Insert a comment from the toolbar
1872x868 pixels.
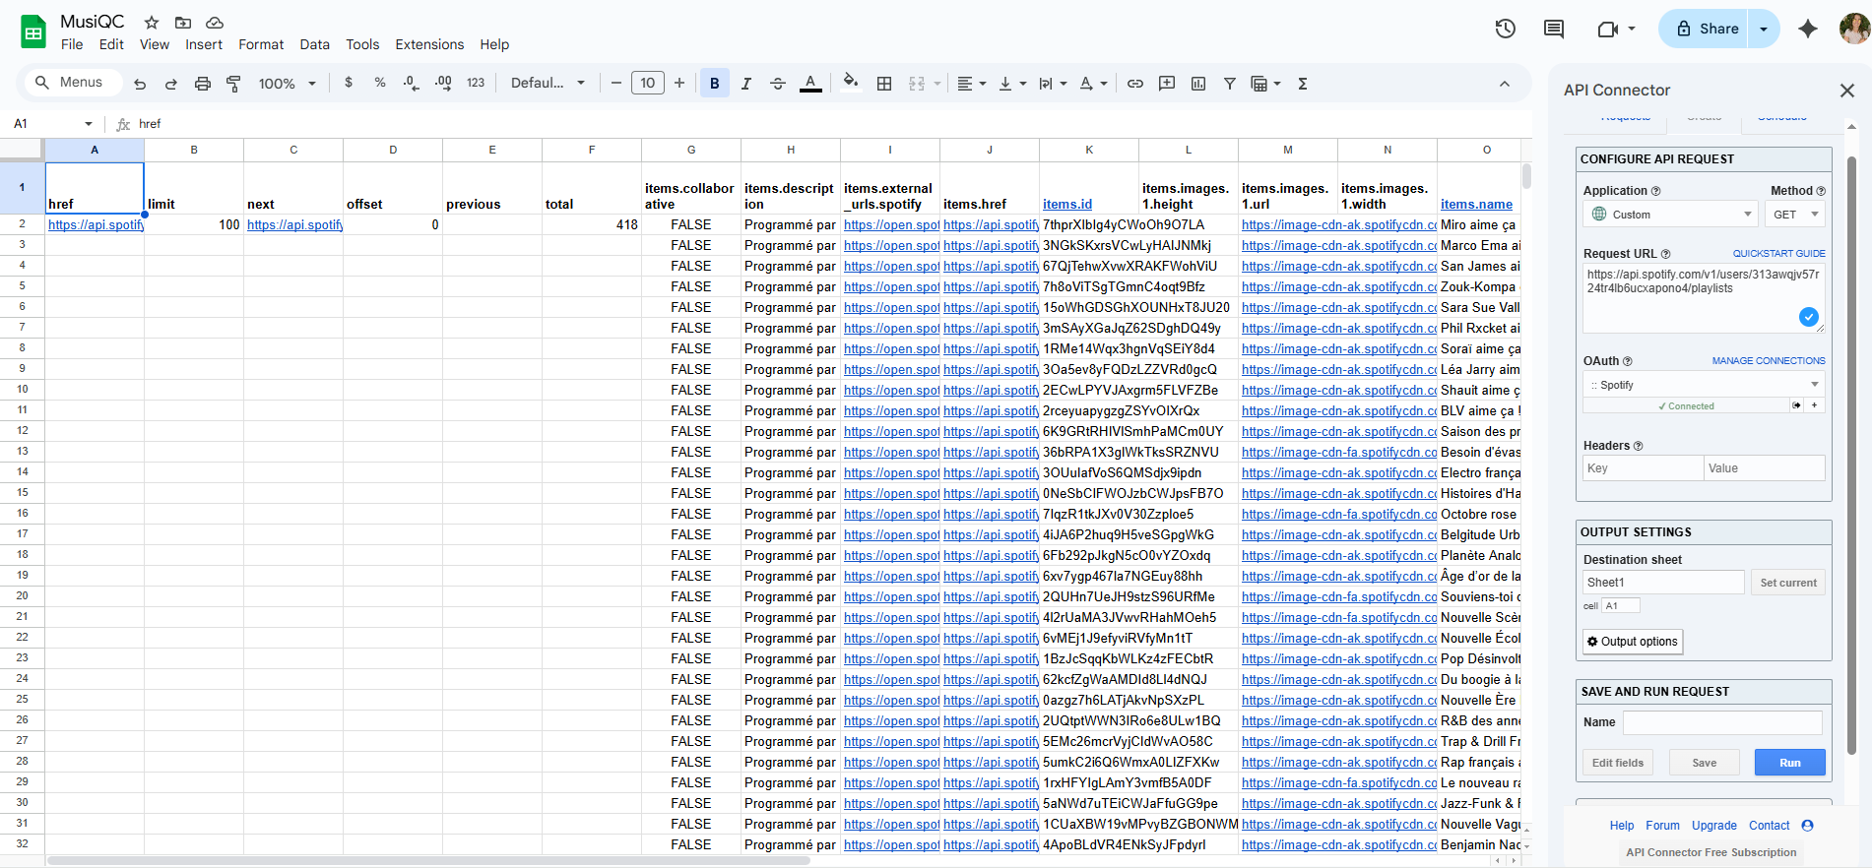[x=1167, y=84]
